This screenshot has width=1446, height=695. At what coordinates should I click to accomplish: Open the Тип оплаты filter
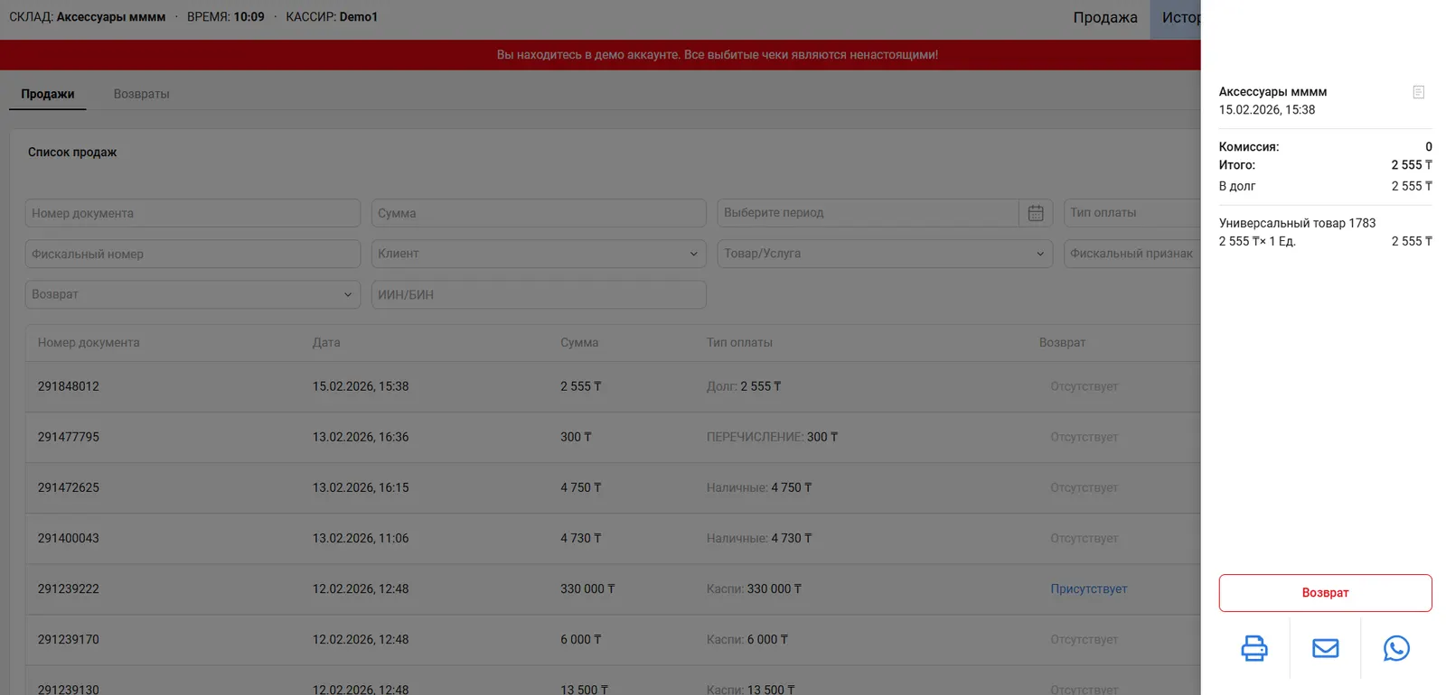pyautogui.click(x=1131, y=213)
